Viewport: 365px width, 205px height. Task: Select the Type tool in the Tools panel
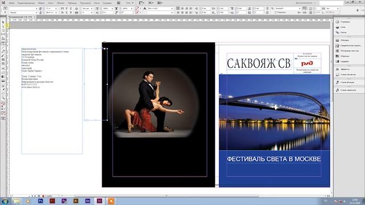[3, 43]
